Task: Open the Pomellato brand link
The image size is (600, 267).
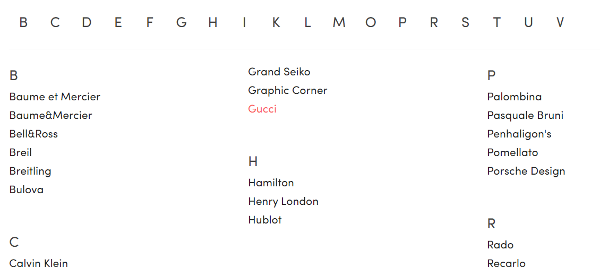Action: pos(512,152)
